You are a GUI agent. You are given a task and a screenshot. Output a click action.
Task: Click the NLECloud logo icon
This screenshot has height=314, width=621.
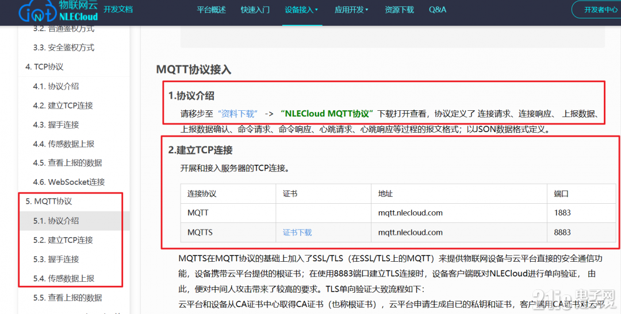[x=58, y=11]
